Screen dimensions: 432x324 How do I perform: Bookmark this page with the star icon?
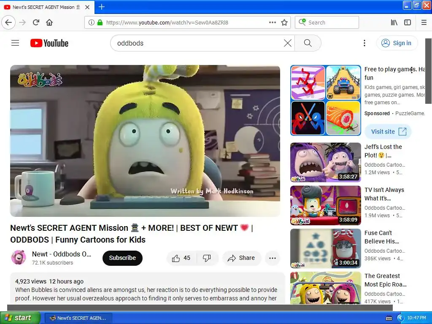[x=284, y=22]
